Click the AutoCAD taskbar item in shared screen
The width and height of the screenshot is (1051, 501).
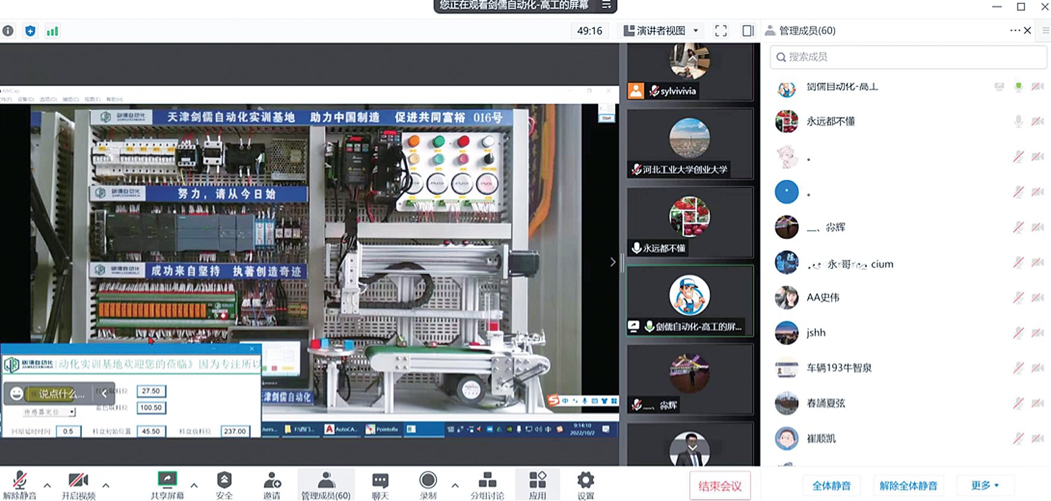341,429
